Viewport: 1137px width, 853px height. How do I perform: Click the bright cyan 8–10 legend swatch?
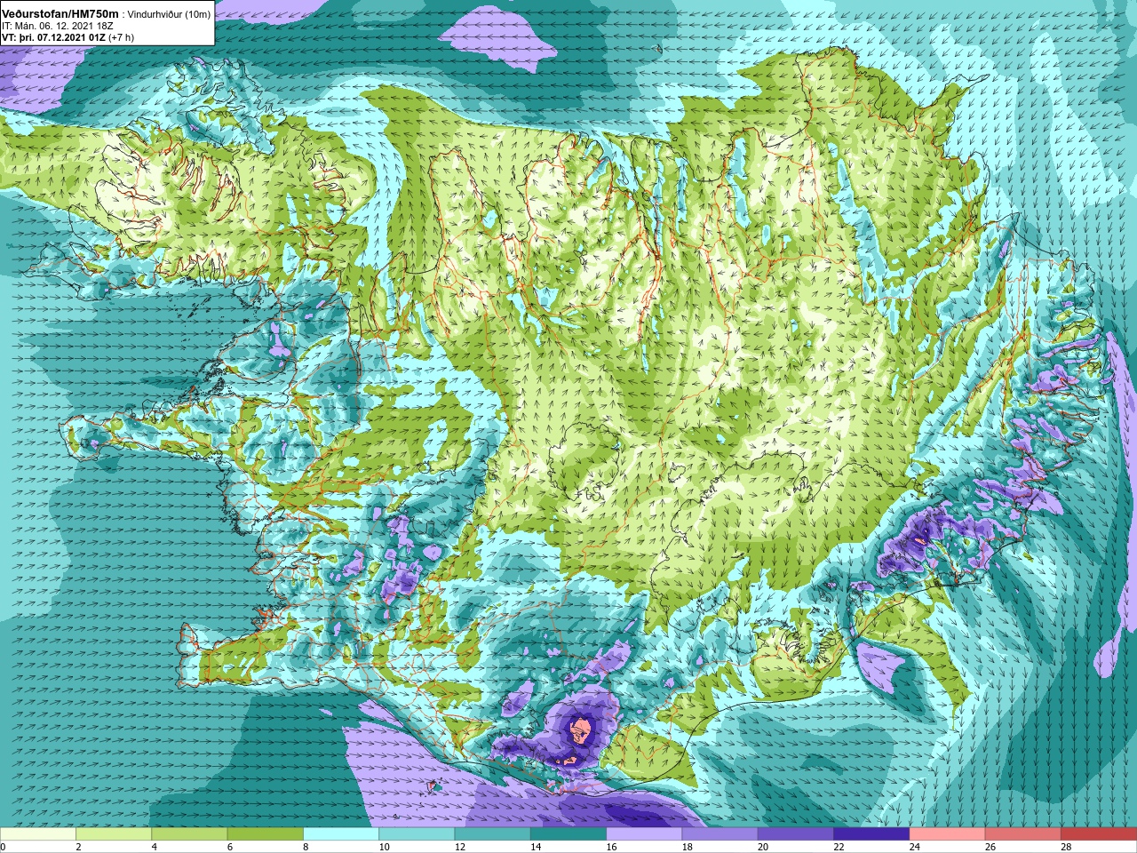(x=341, y=834)
